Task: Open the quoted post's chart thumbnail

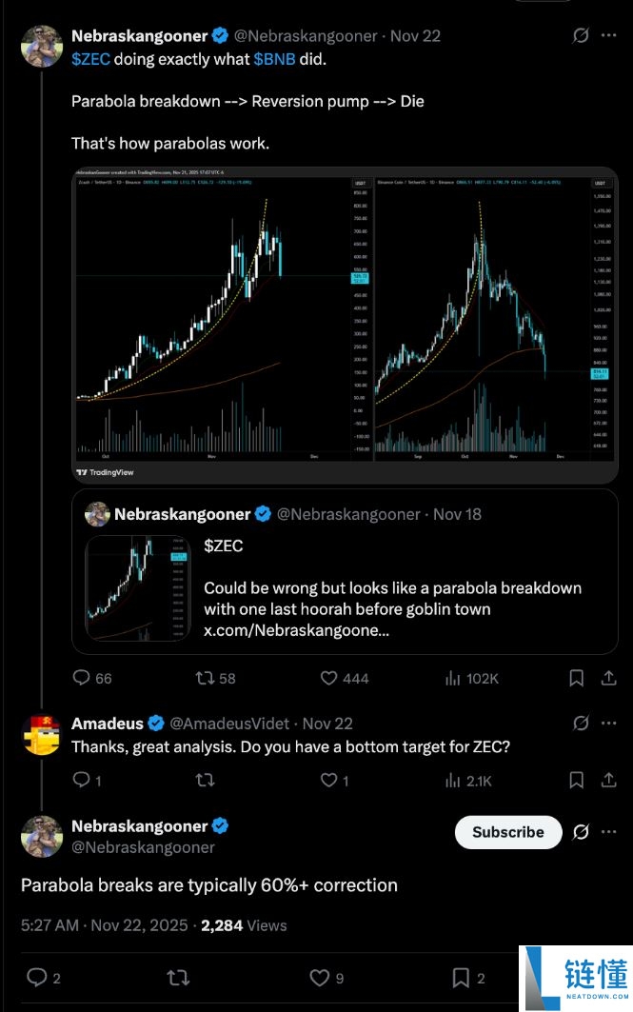Action: click(138, 587)
